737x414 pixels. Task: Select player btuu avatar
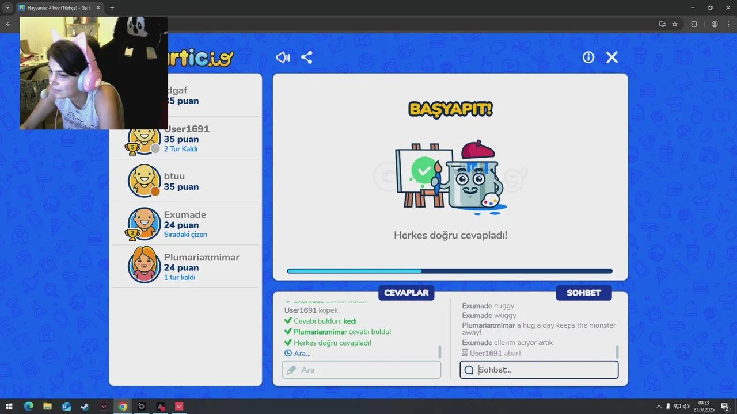coord(144,181)
